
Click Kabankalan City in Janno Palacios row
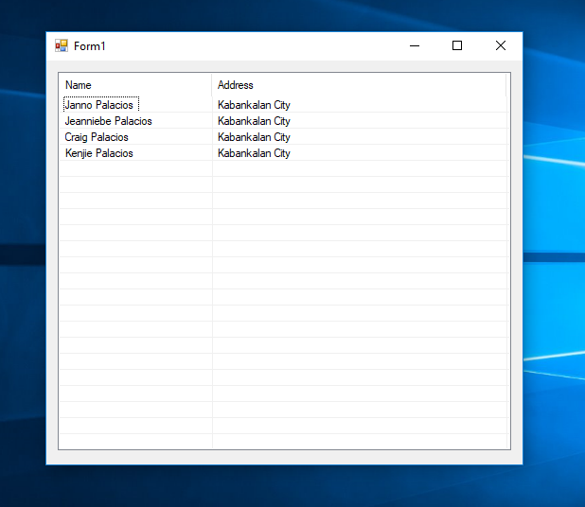pos(254,105)
